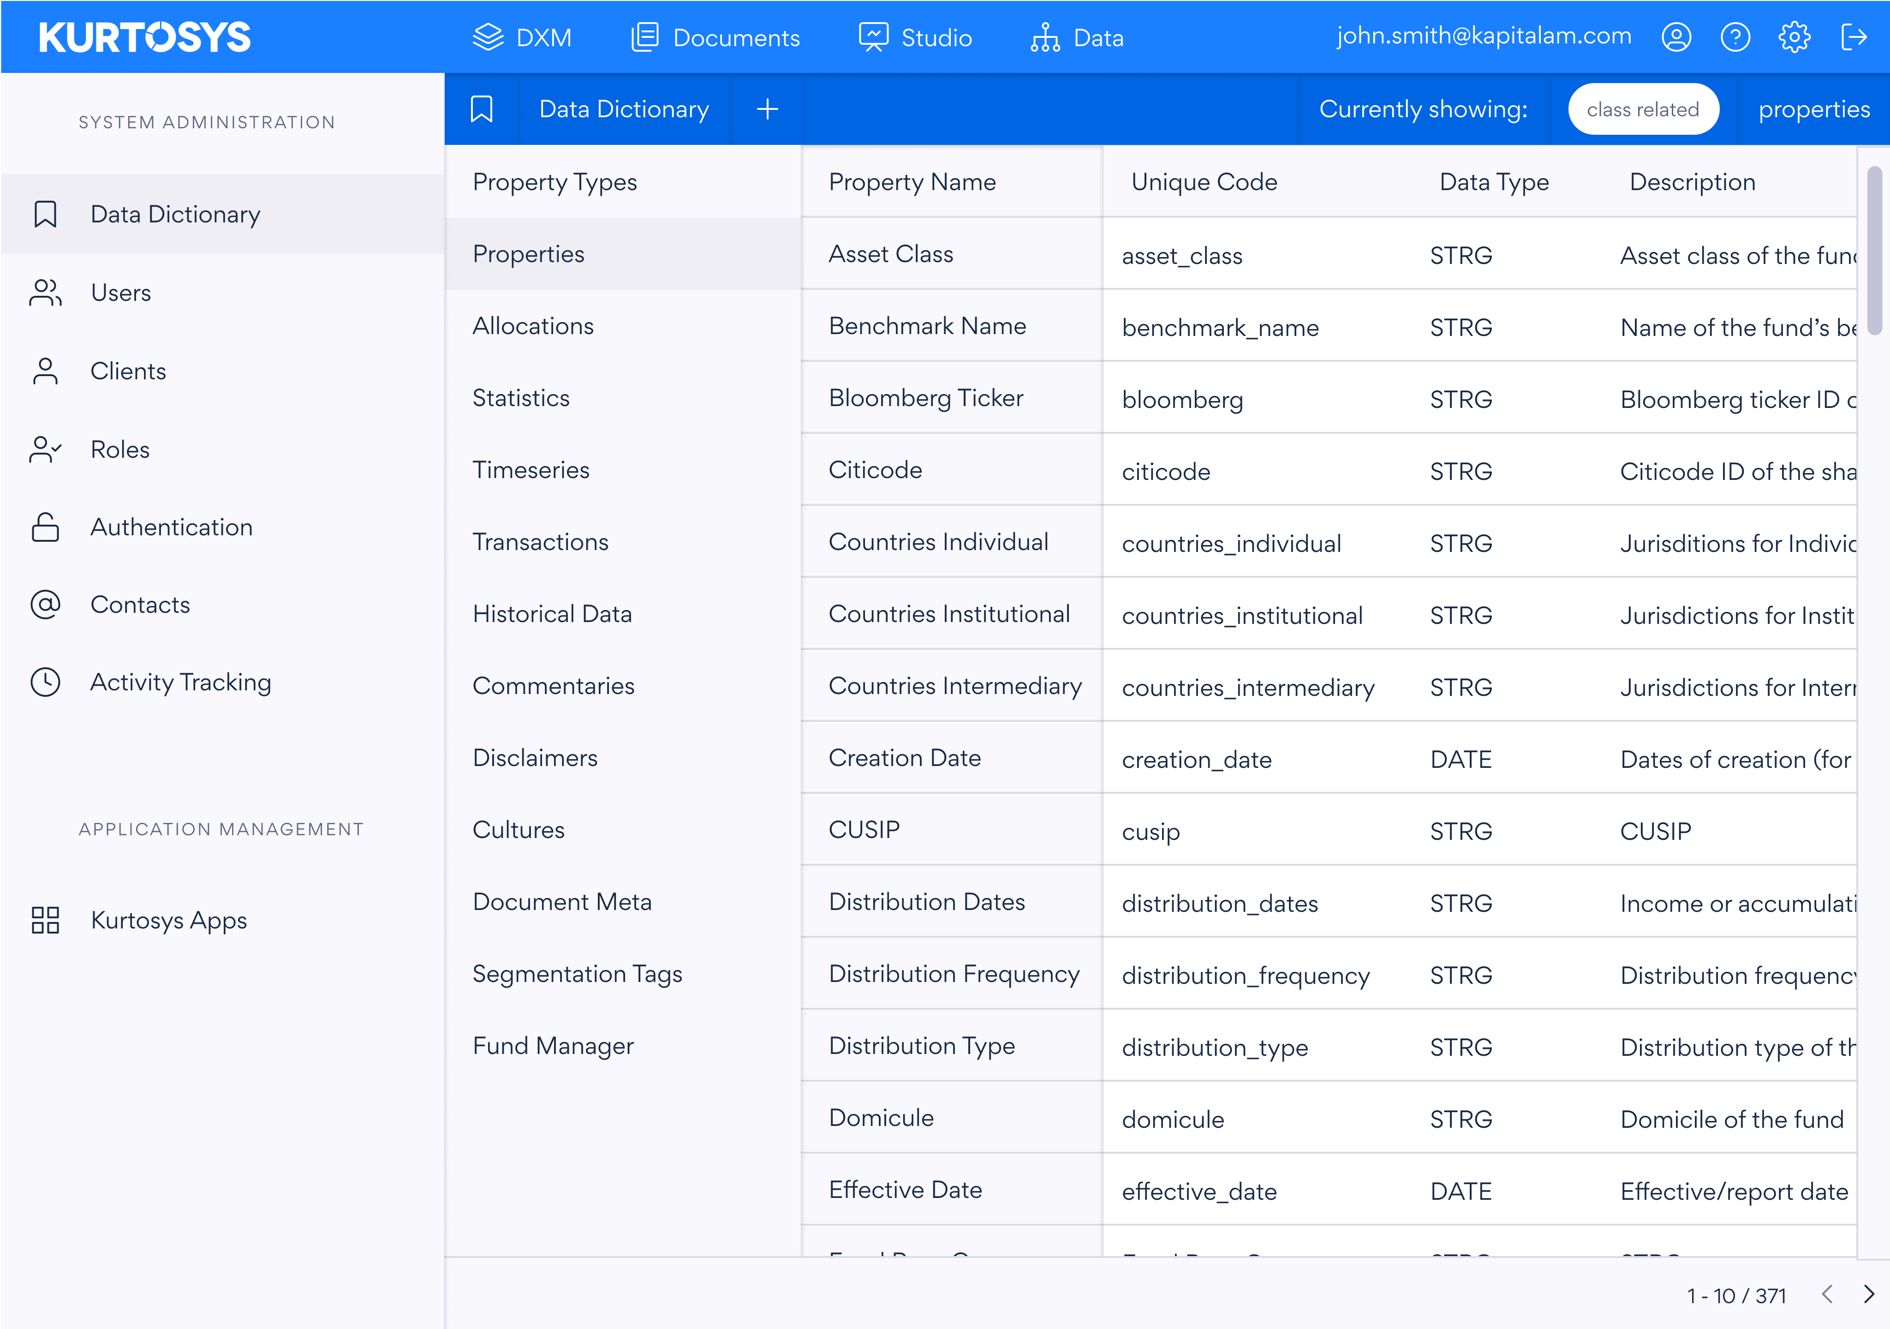This screenshot has width=1890, height=1329.
Task: Click the Authentication sidebar link
Action: (x=171, y=527)
